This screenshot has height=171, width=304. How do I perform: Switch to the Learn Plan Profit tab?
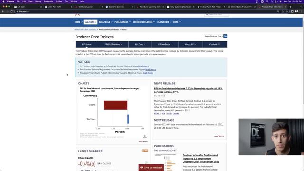click(57, 7)
